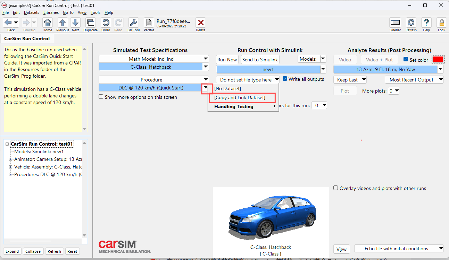Click the Refresh toolbar icon
Viewport: 449px width, 260px height.
pos(411,23)
